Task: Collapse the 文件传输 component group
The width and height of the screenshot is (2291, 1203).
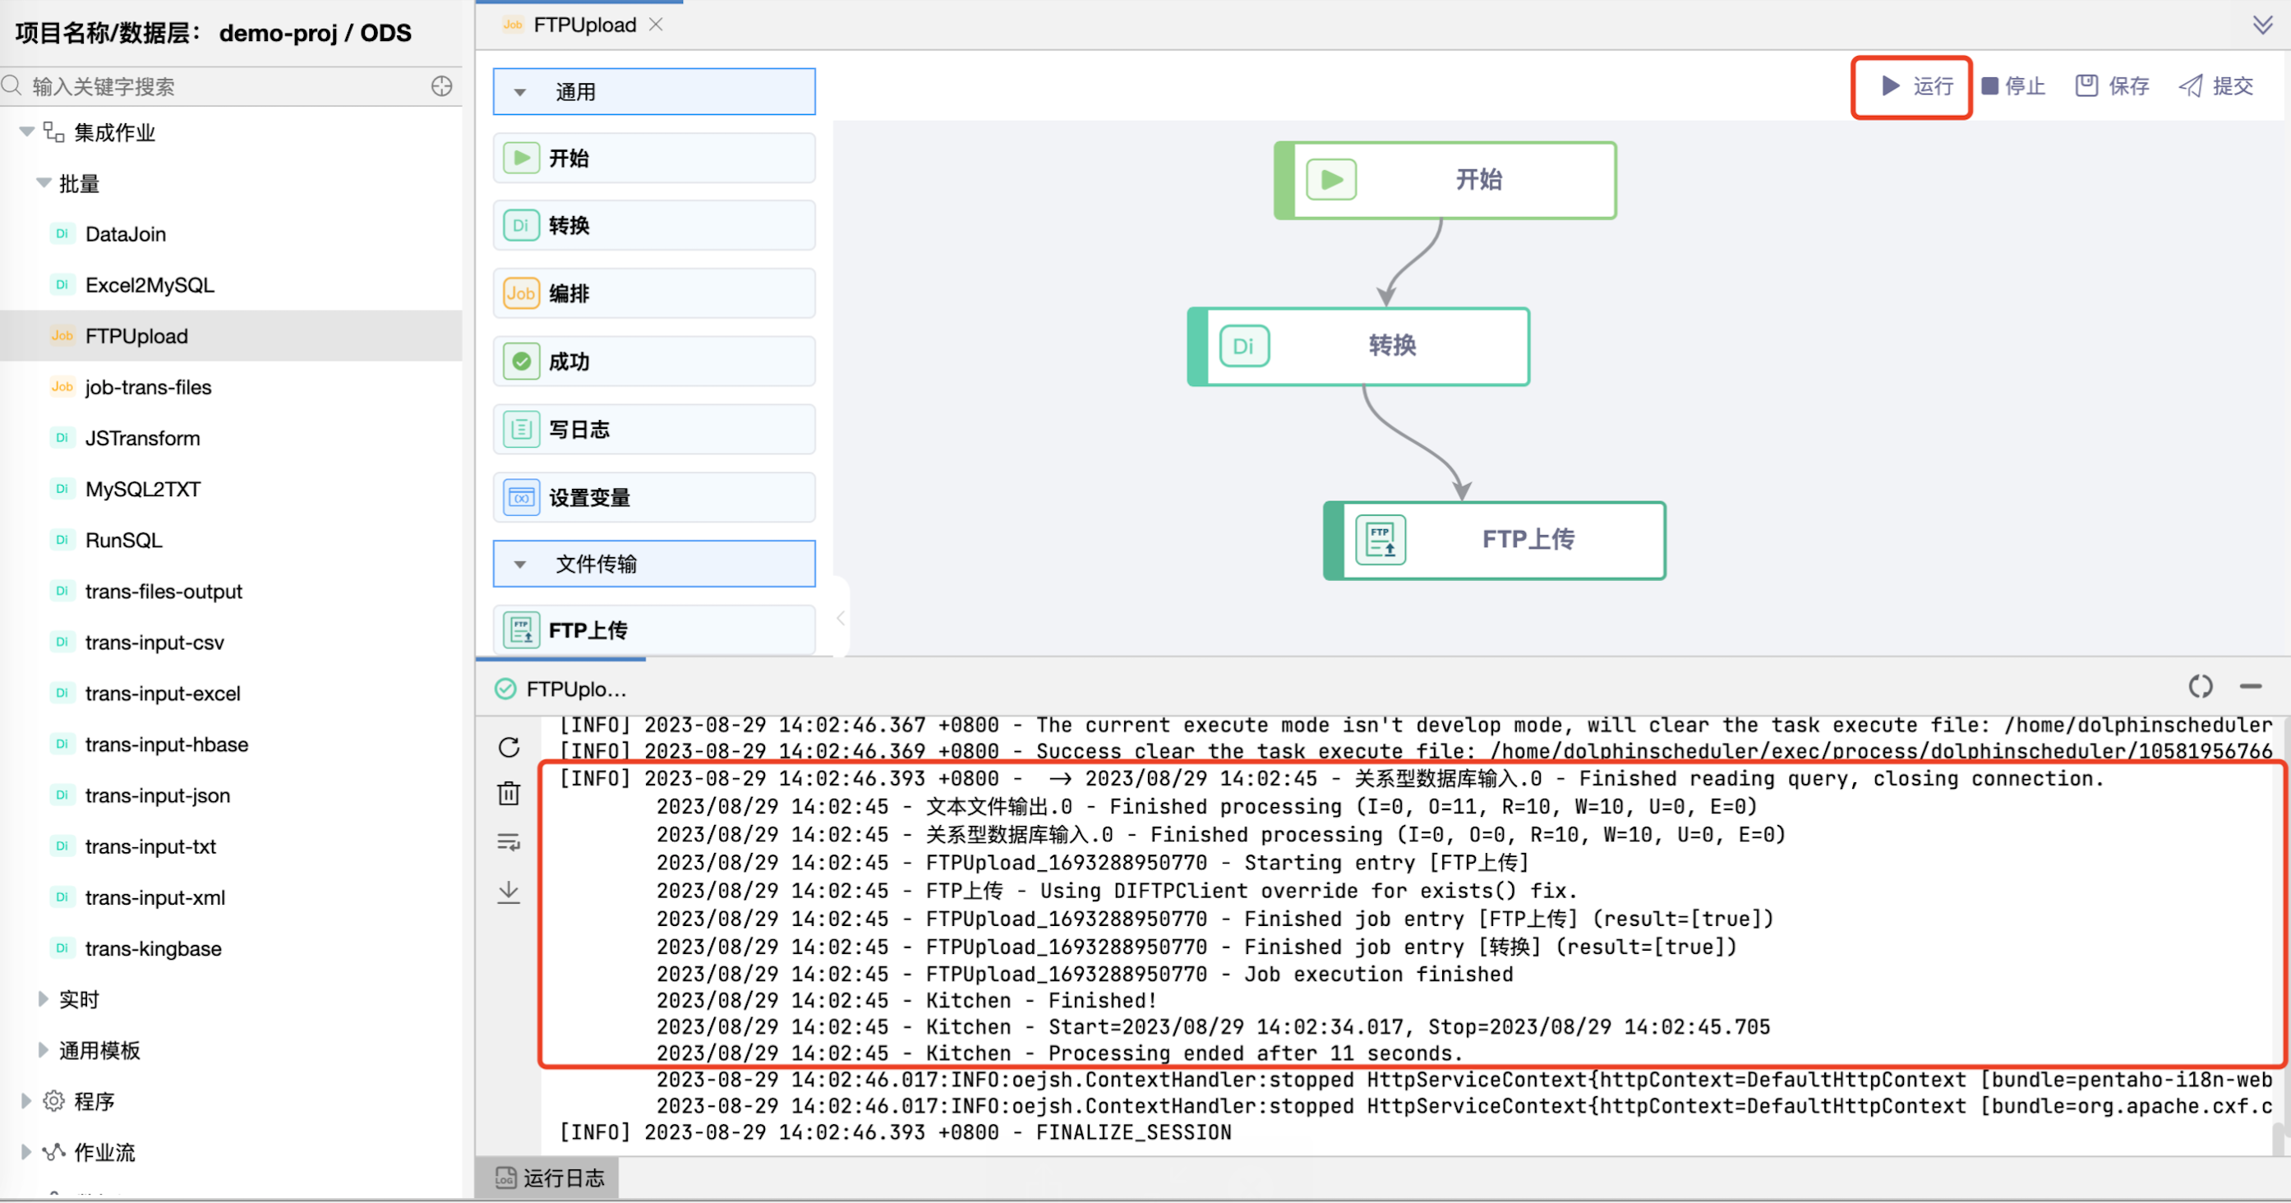Action: click(x=520, y=565)
